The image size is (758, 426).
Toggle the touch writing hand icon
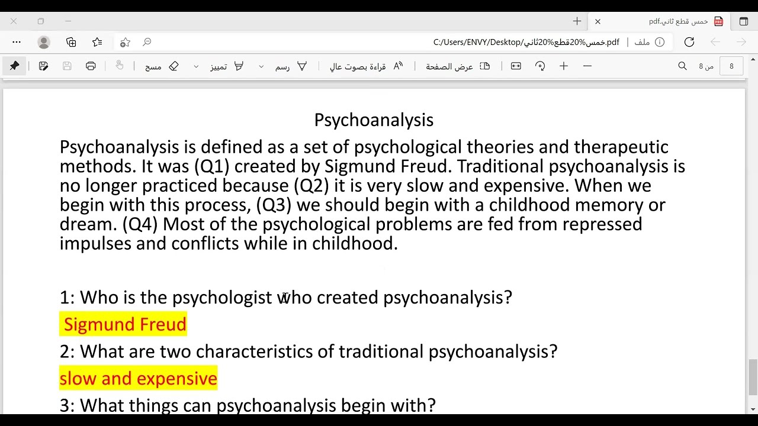pos(120,66)
